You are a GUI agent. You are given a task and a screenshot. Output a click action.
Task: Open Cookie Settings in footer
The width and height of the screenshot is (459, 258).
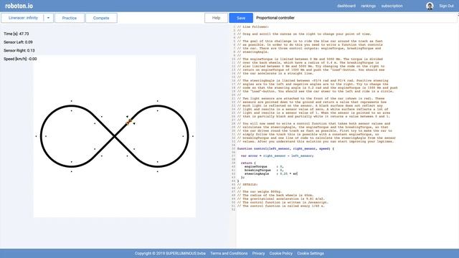(x=311, y=253)
